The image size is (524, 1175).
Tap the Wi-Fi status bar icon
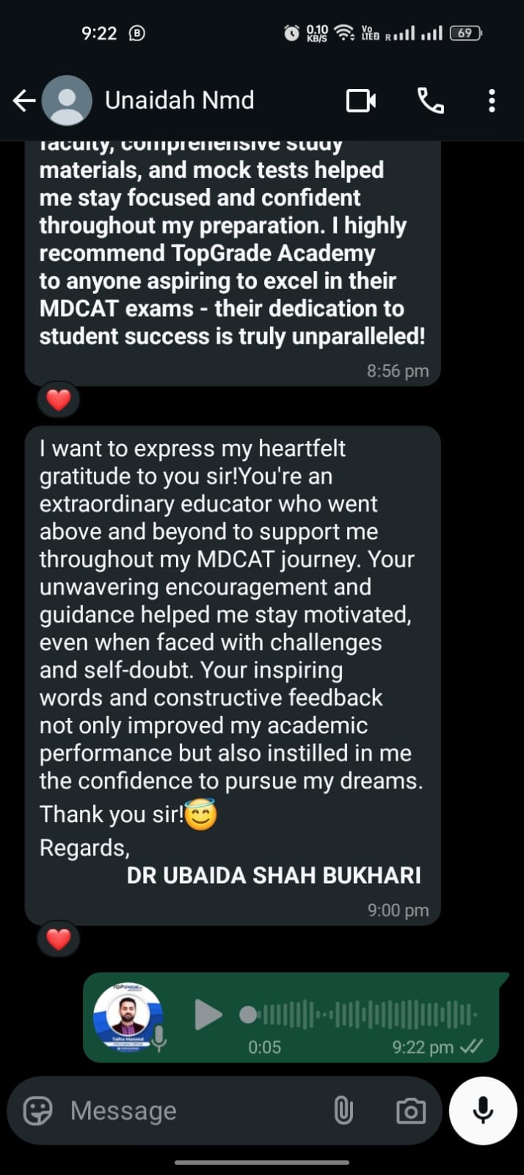[x=343, y=33]
